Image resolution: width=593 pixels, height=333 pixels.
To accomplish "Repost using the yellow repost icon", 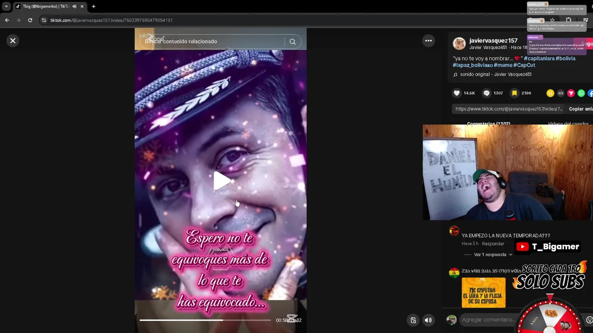I will coord(550,93).
